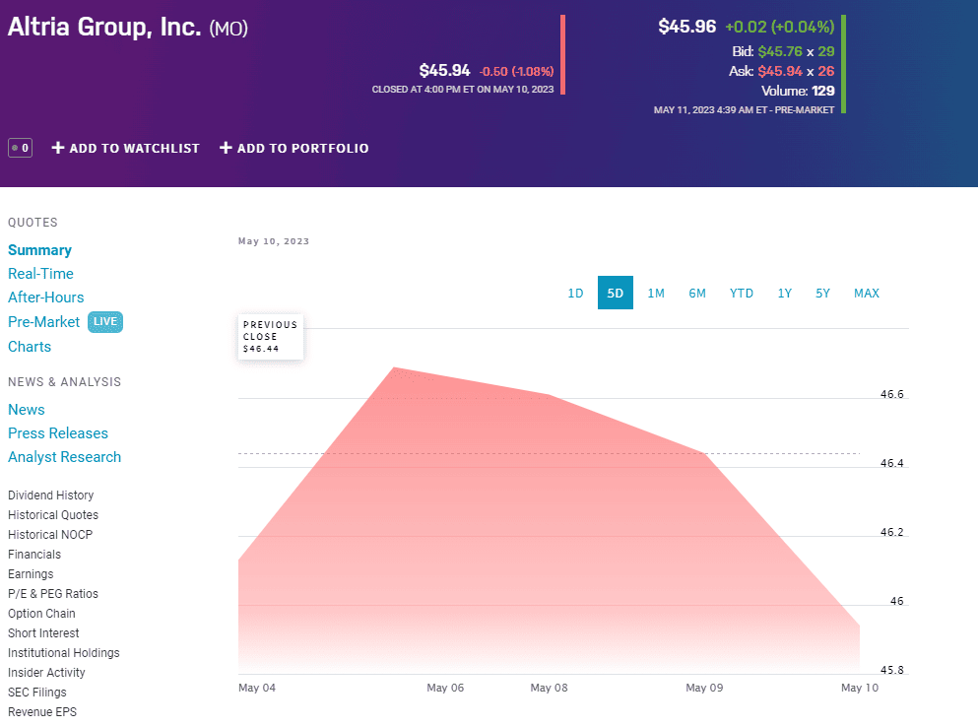Image resolution: width=978 pixels, height=727 pixels.
Task: Open the Option Chain link
Action: 41,614
